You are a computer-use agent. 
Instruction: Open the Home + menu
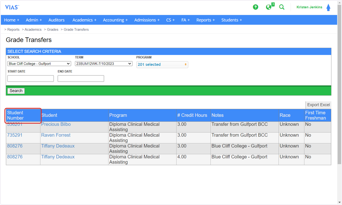click(12, 20)
